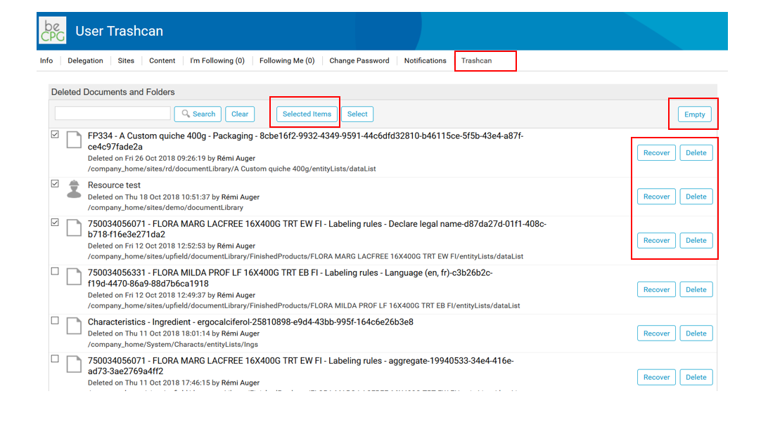768x443 pixels.
Task: Click the User Trashcan page title
Action: pos(119,31)
